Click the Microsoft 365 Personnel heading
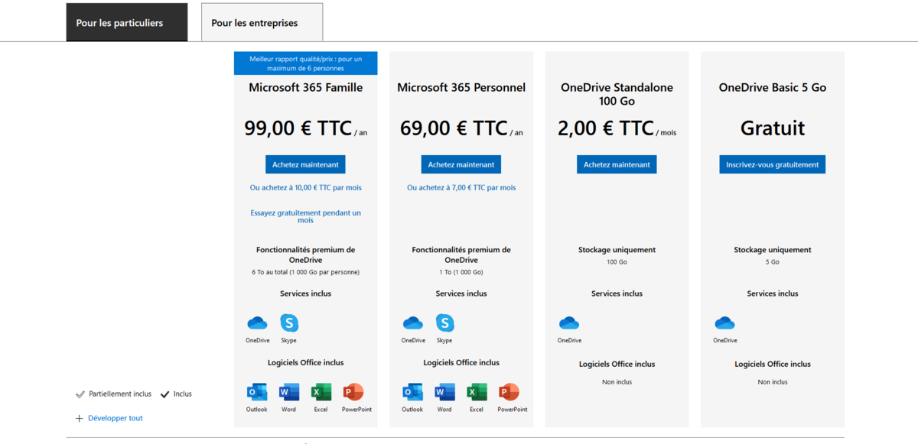 [x=461, y=88]
